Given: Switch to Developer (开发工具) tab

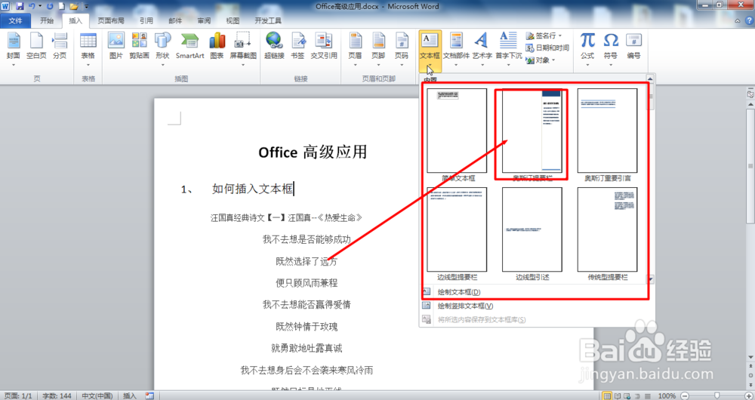Looking at the screenshot, I should 268,20.
